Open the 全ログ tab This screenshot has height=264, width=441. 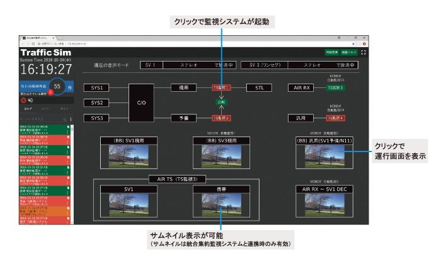tap(28, 109)
